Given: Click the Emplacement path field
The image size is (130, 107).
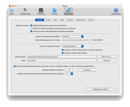Looking at the screenshot, I should pos(62,57).
